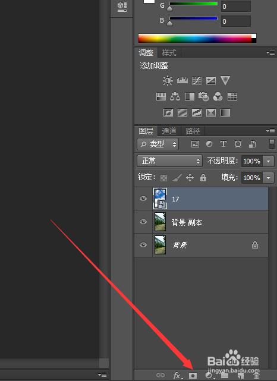The width and height of the screenshot is (277, 381).
Task: Add a Selective Color adjustment
Action: pos(211,112)
